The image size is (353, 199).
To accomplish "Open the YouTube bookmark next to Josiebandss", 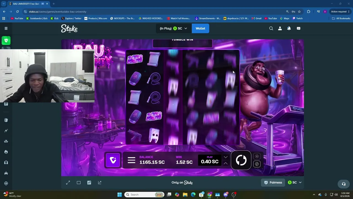I will [17, 19].
